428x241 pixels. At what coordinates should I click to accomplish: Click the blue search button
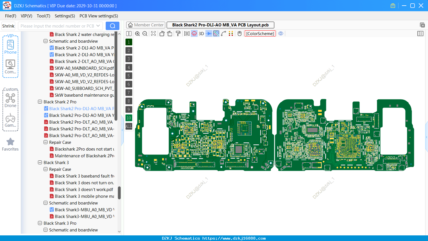point(112,26)
